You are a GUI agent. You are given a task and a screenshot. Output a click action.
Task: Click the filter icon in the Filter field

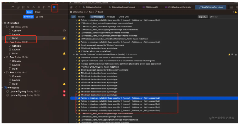pyautogui.click(x=211, y=17)
